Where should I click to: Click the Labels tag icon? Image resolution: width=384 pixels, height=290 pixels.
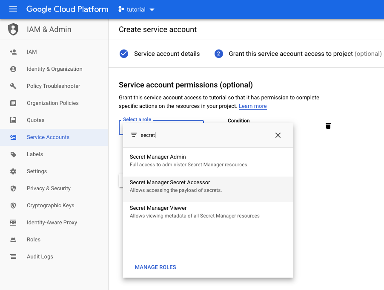click(13, 154)
